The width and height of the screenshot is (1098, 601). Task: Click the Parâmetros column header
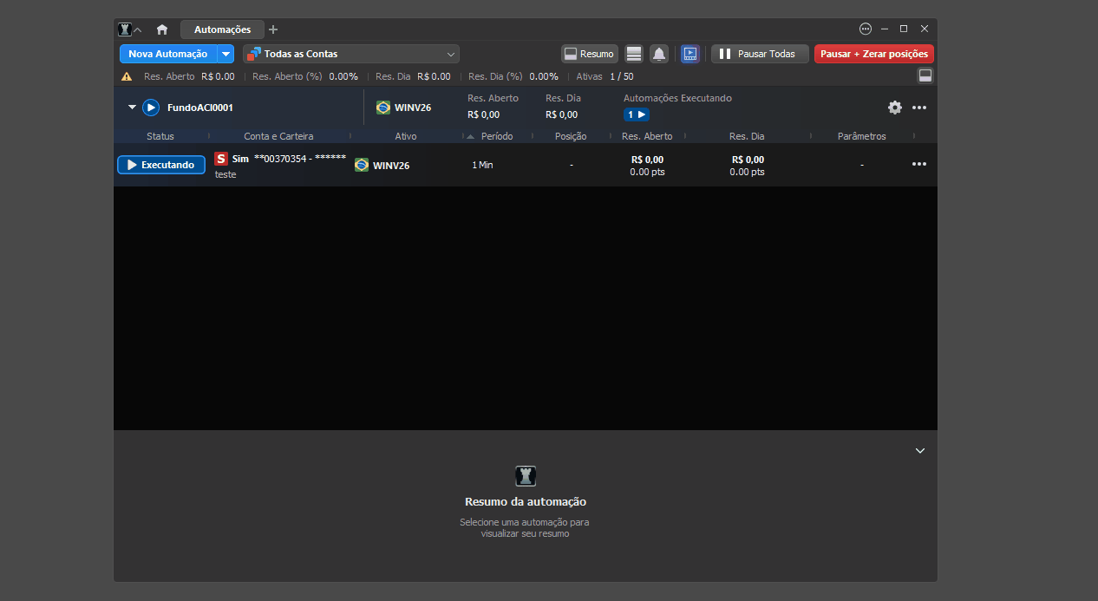[861, 136]
